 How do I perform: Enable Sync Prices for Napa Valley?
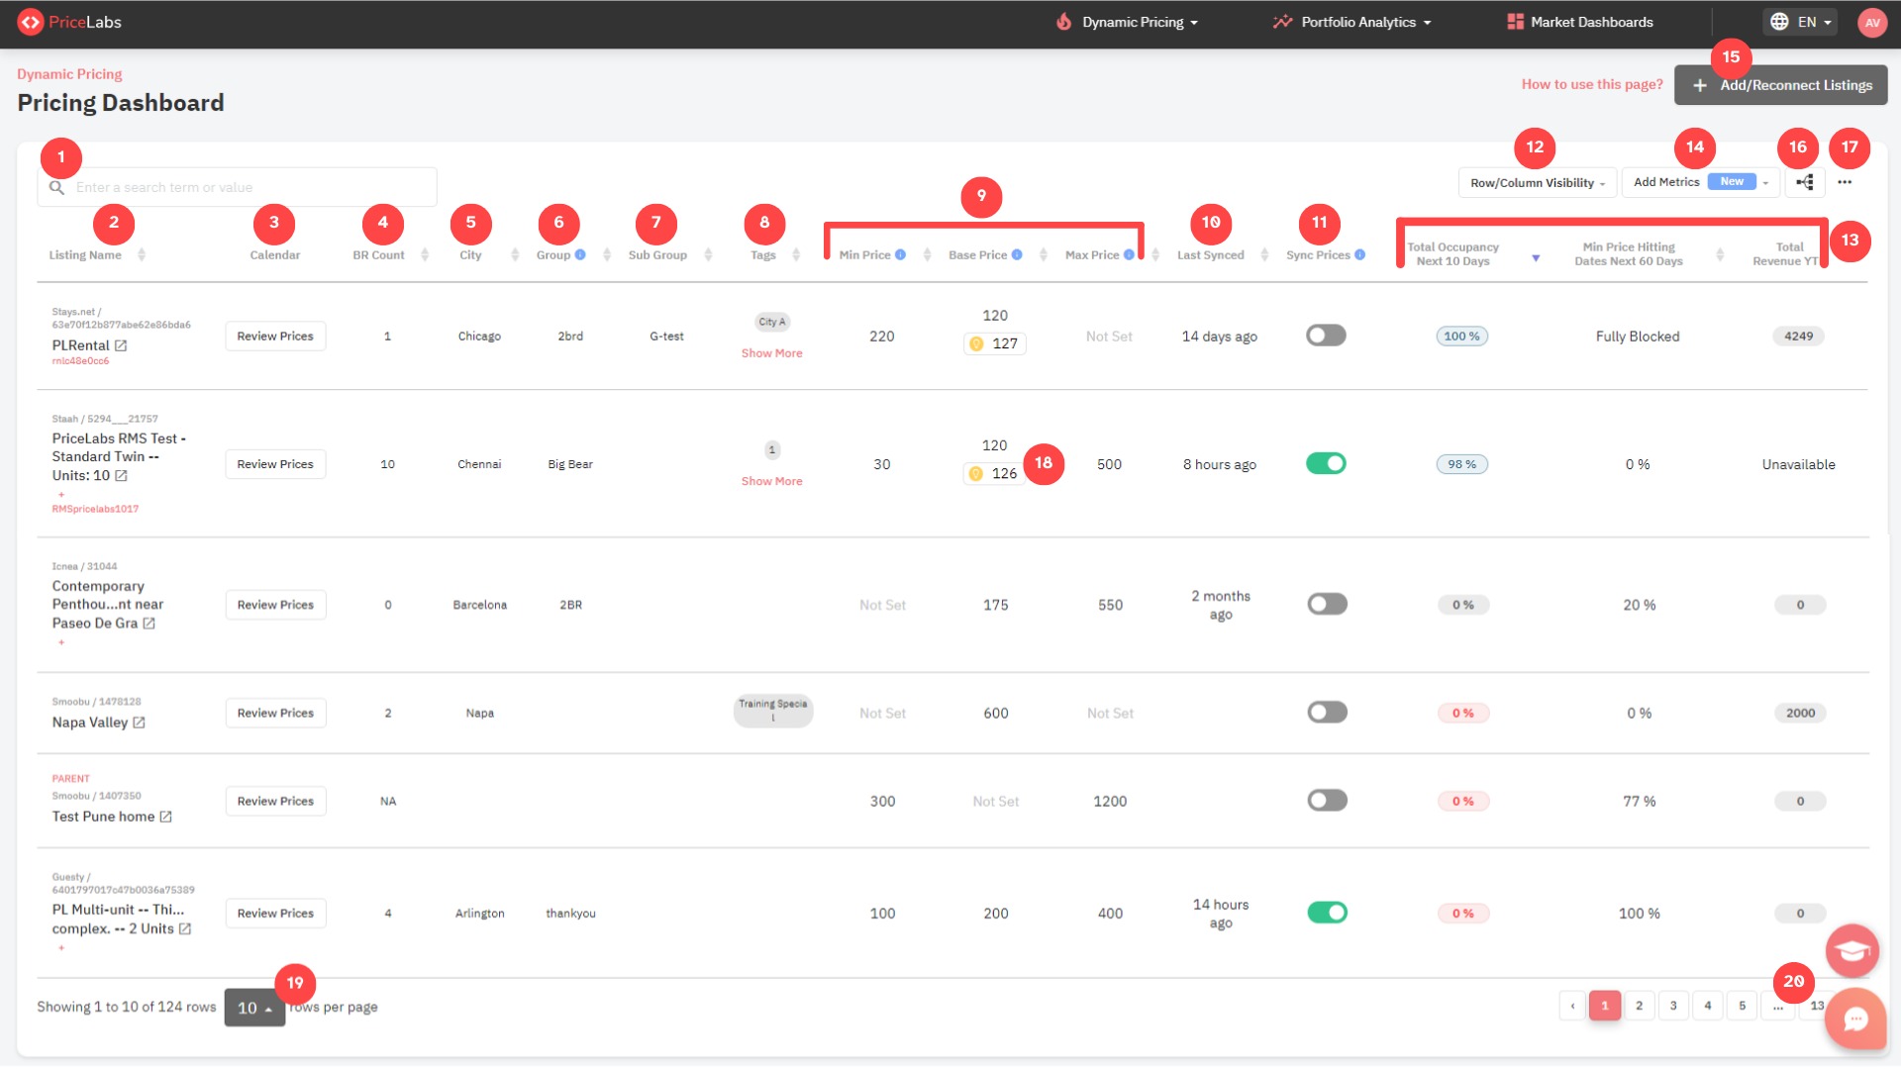[1326, 713]
